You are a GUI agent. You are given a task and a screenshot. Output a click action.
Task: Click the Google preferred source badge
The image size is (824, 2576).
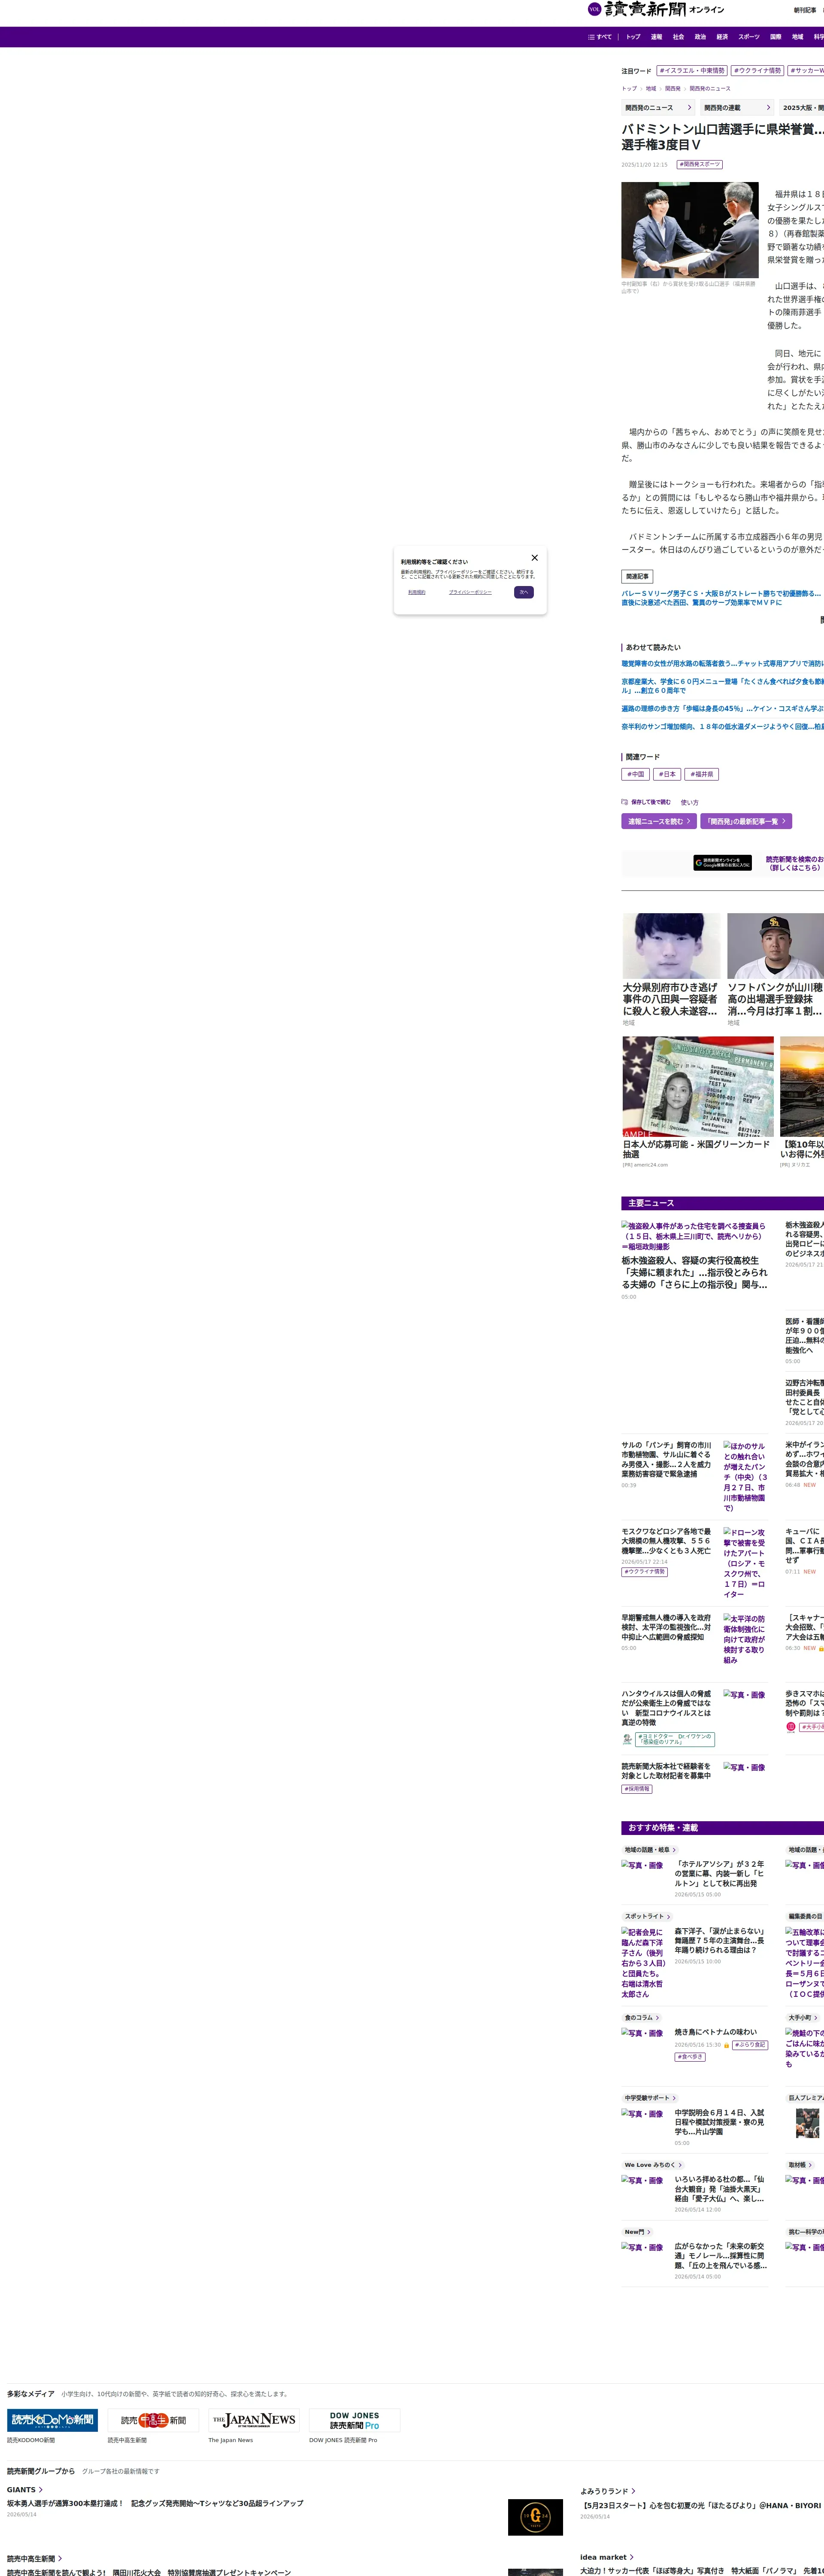723,863
